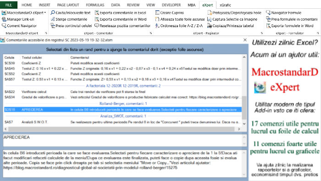
Task: Sort sheets with Ordoneaza foile A-Z / Z-A
Action: [179, 26]
